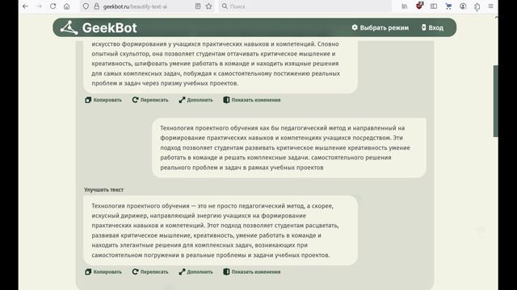Image resolution: width=517 pixels, height=290 pixels.
Task: Open the Выбрать режим mode selector
Action: 380,27
